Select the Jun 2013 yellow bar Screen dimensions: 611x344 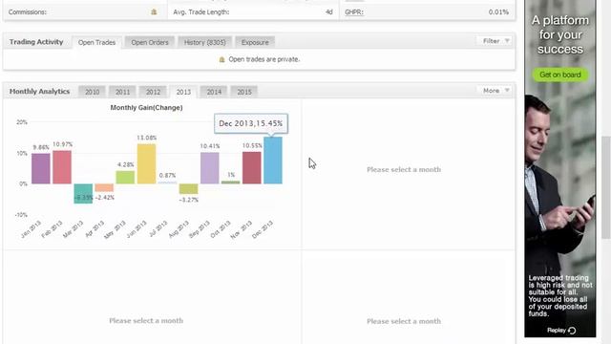146,163
